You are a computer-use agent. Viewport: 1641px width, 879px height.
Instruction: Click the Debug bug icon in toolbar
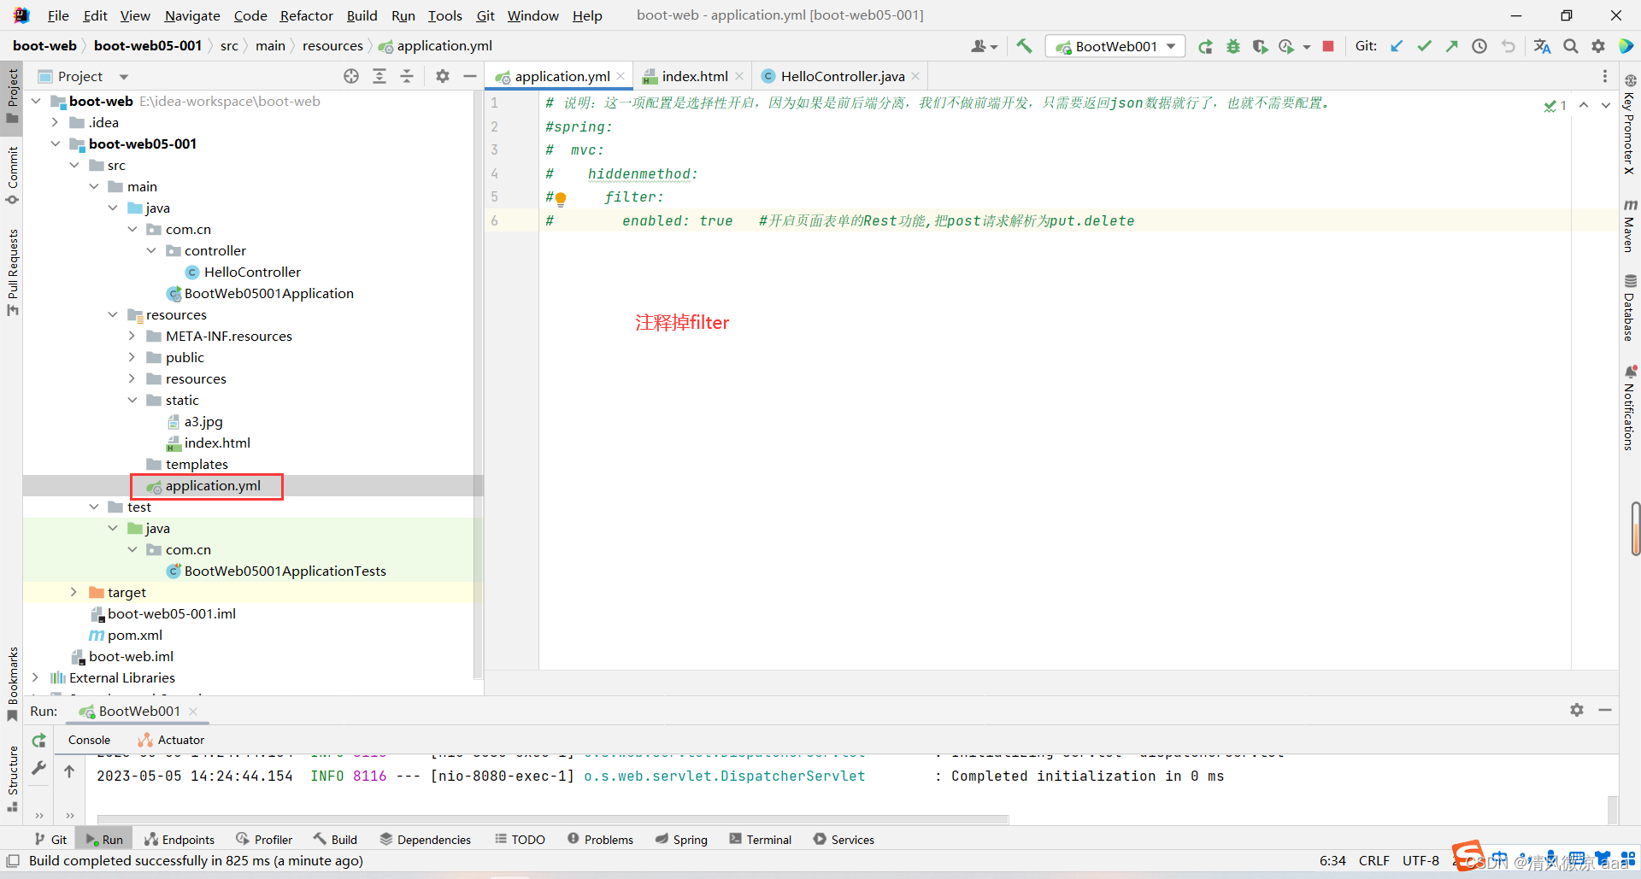[x=1232, y=46]
